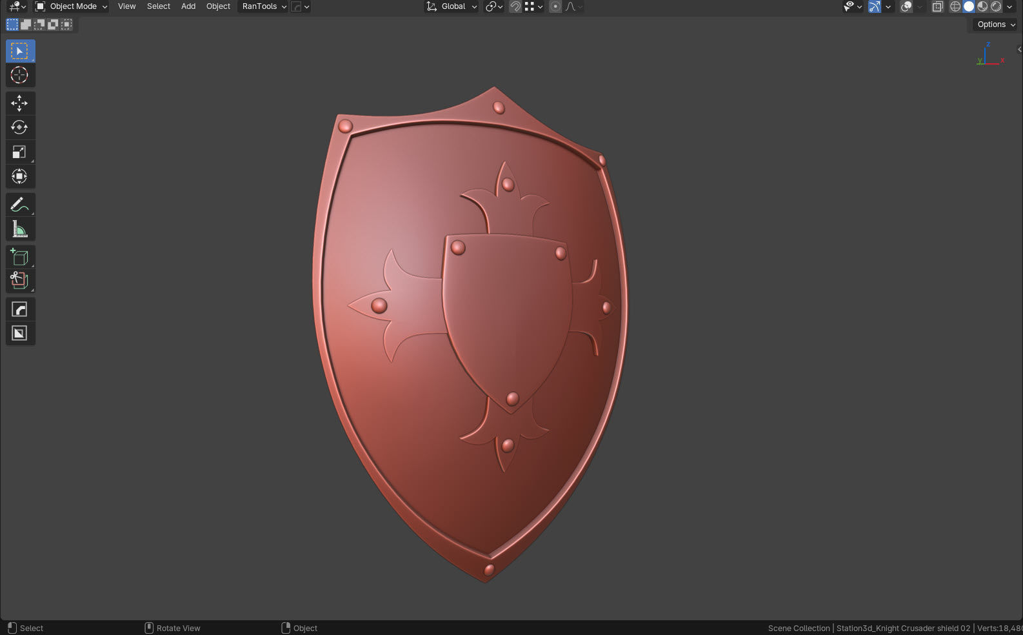The image size is (1023, 635).
Task: Open Global transform orientation dropdown
Action: 452,6
